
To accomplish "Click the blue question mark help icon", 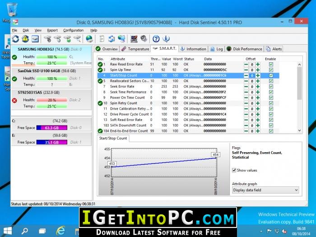I will [x=156, y=39].
